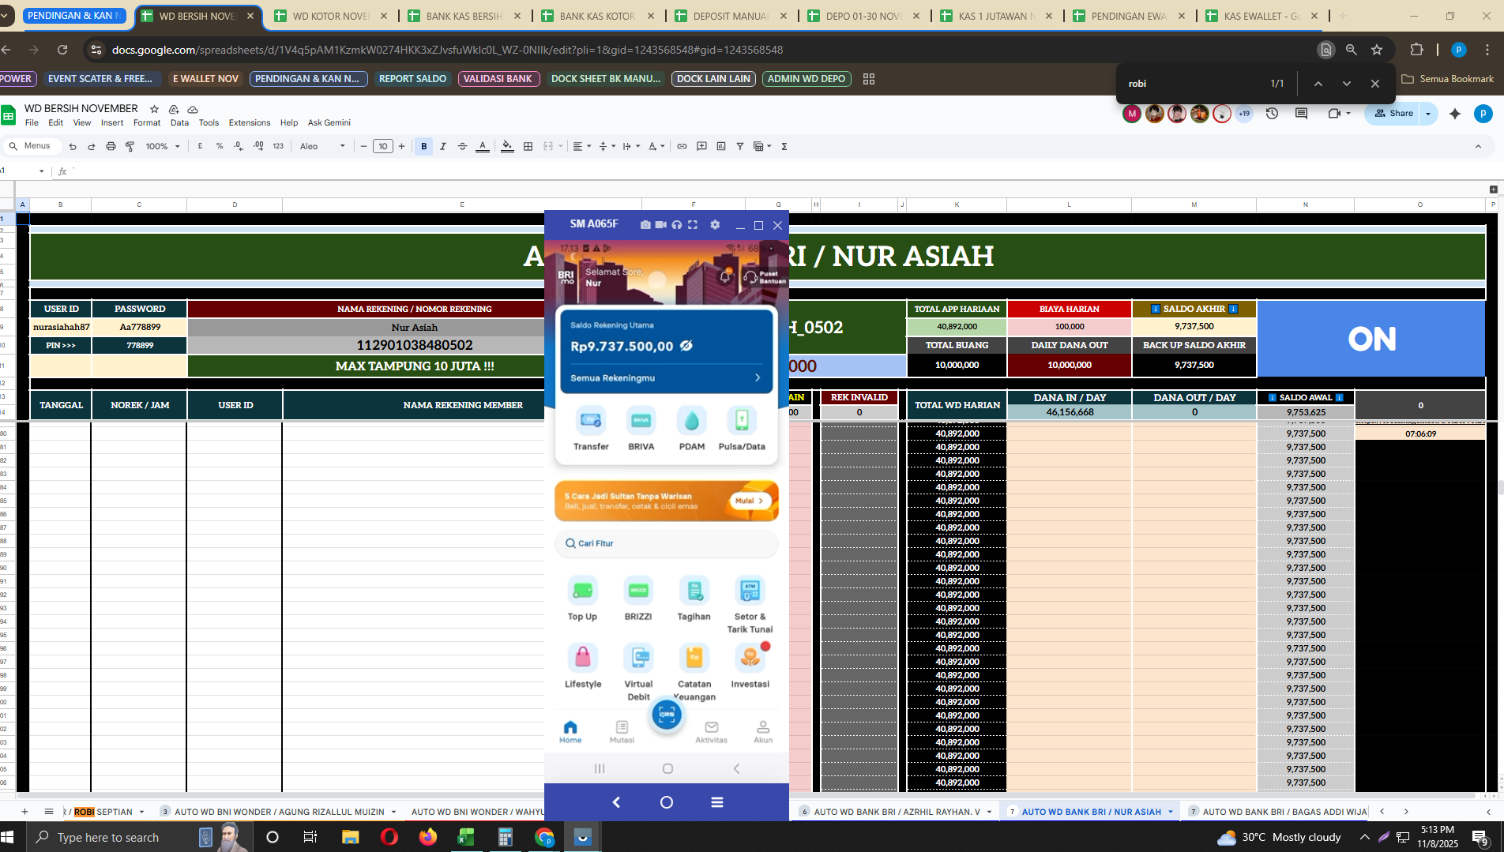Switch to the BANK KAS BERSIH browser tab

point(464,16)
